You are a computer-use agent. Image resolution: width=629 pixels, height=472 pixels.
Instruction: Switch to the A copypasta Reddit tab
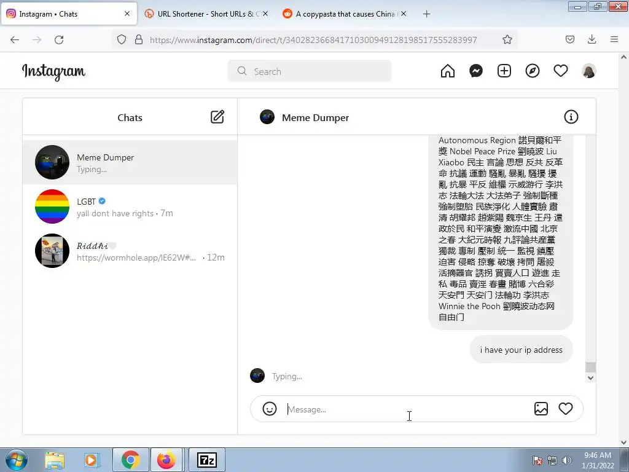pyautogui.click(x=345, y=14)
